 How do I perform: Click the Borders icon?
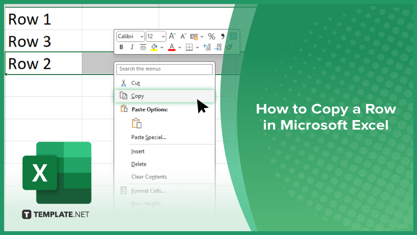[x=189, y=47]
